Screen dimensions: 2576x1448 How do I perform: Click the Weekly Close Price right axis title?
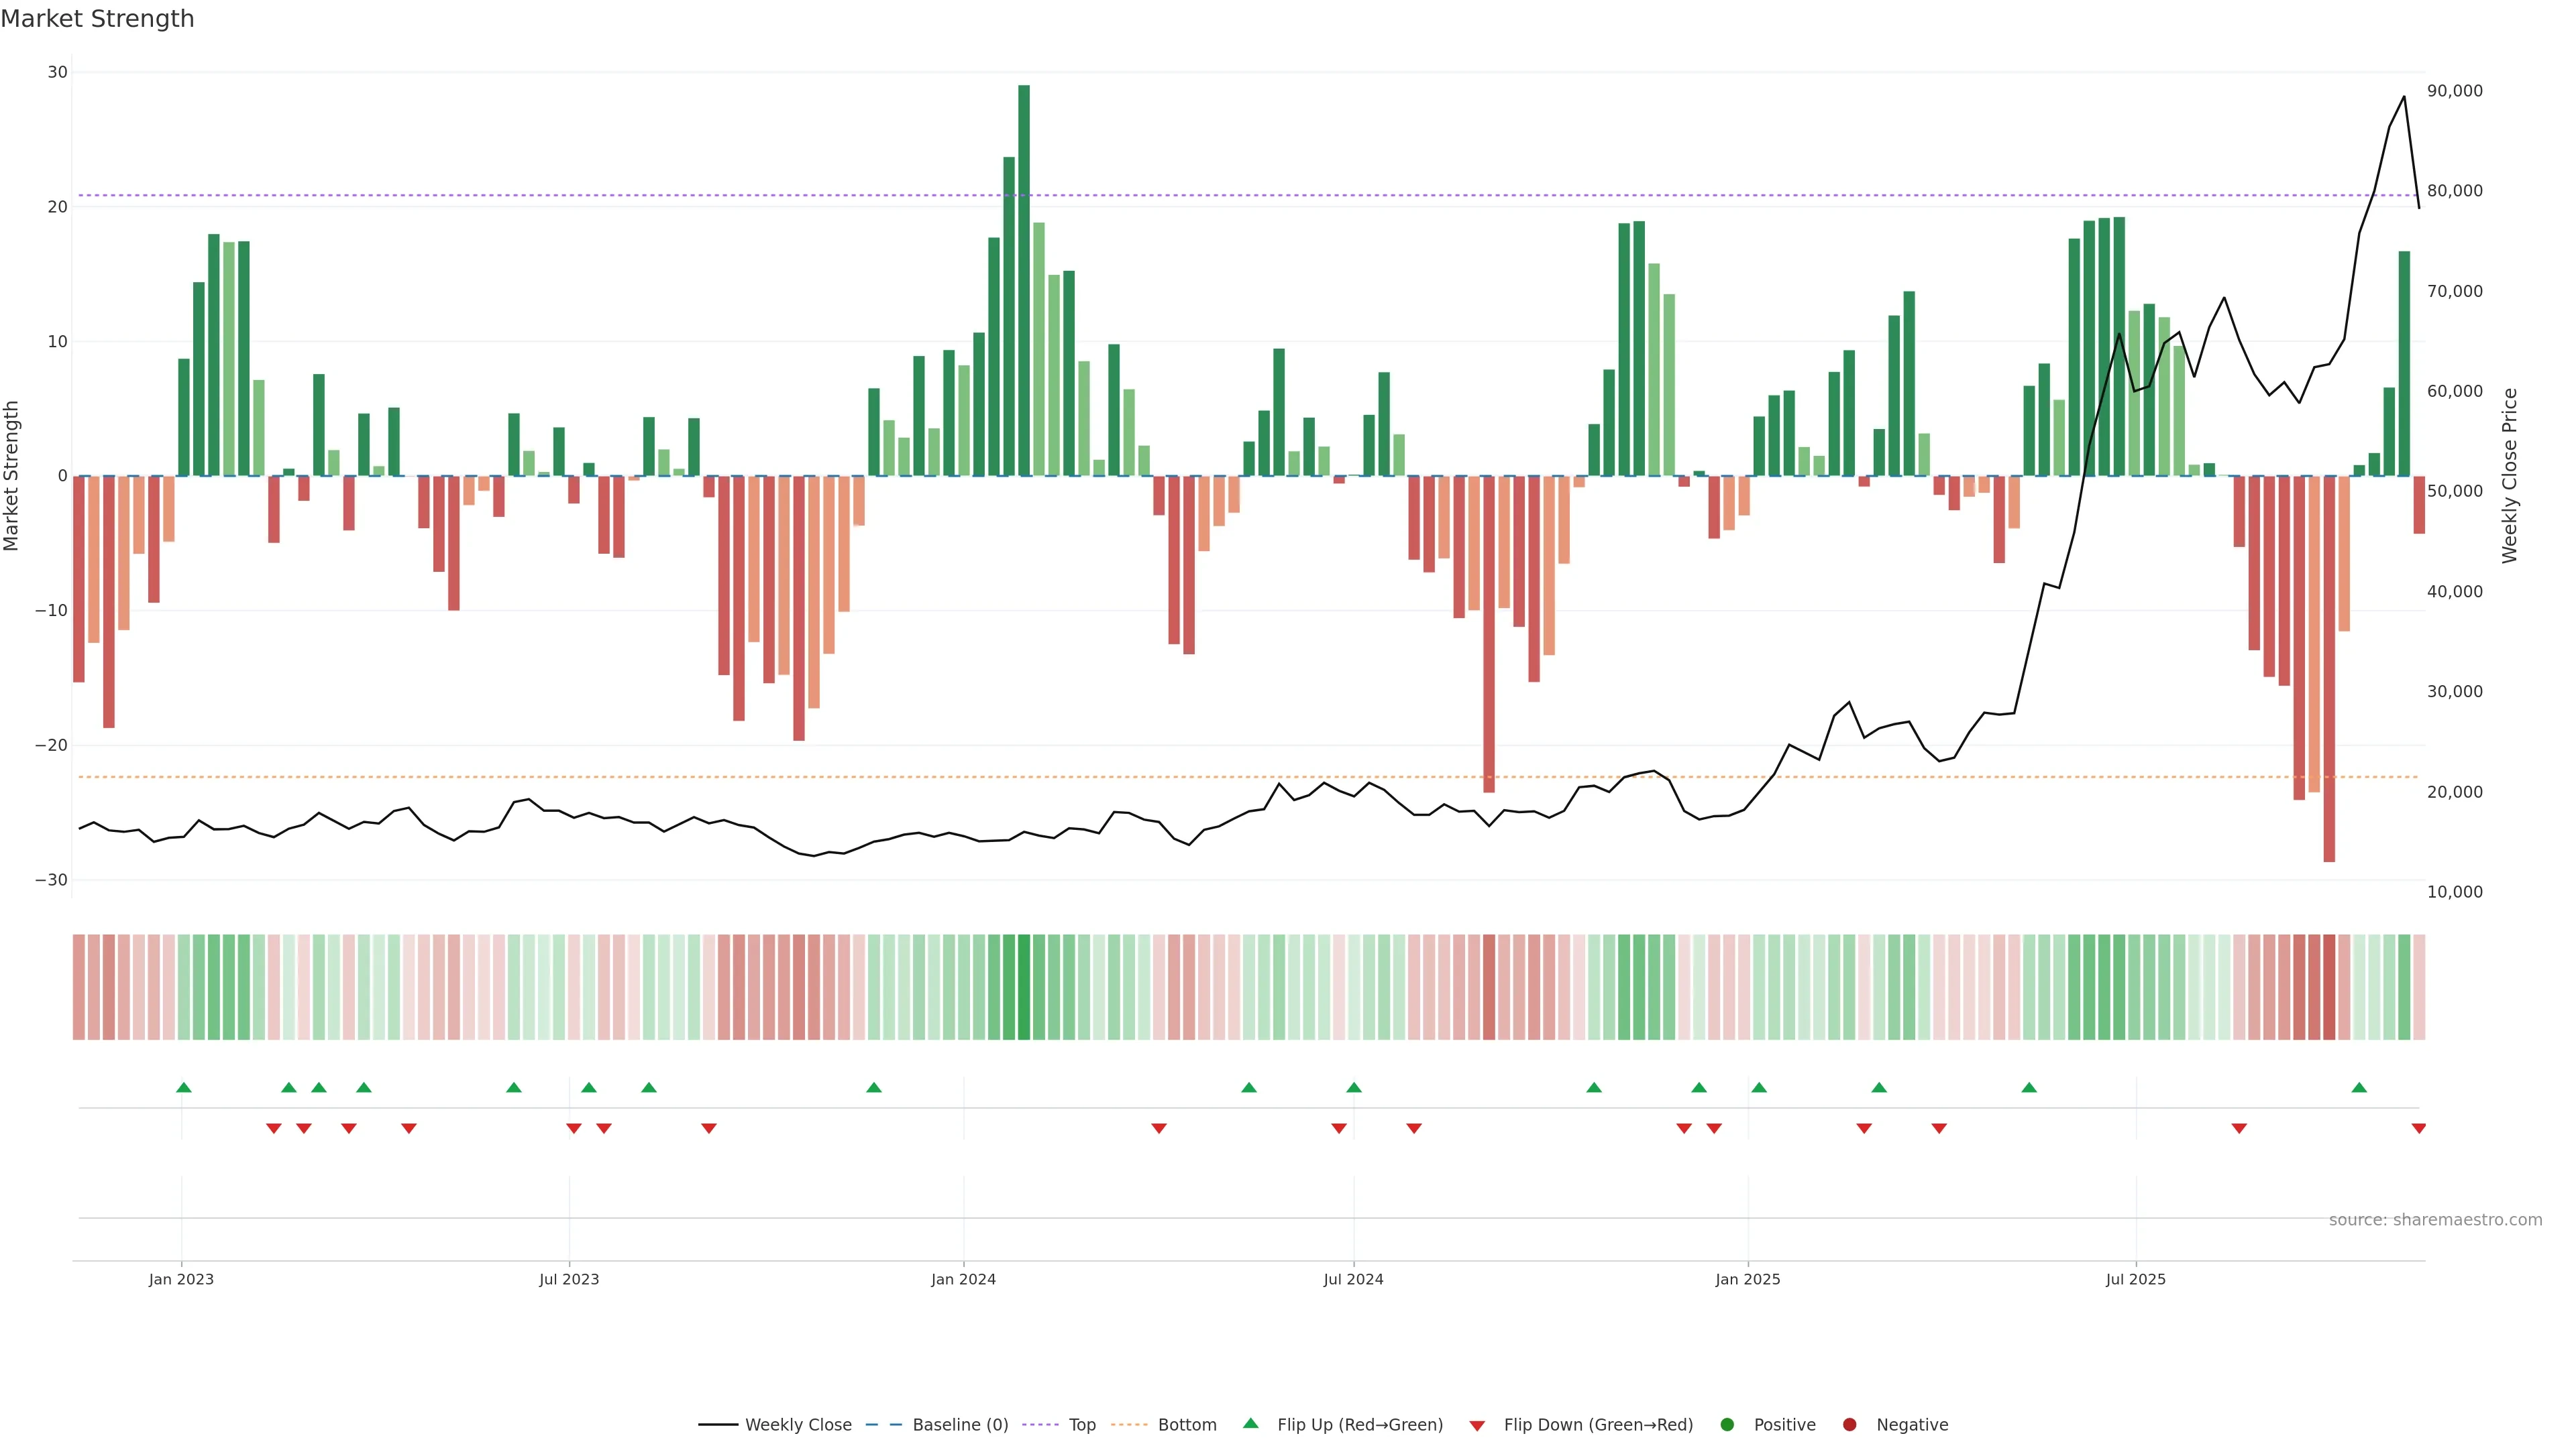pyautogui.click(x=2509, y=476)
